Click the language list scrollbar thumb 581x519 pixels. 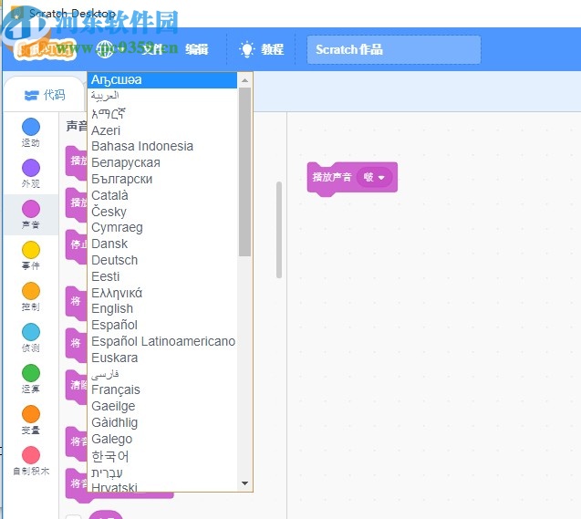pos(244,171)
